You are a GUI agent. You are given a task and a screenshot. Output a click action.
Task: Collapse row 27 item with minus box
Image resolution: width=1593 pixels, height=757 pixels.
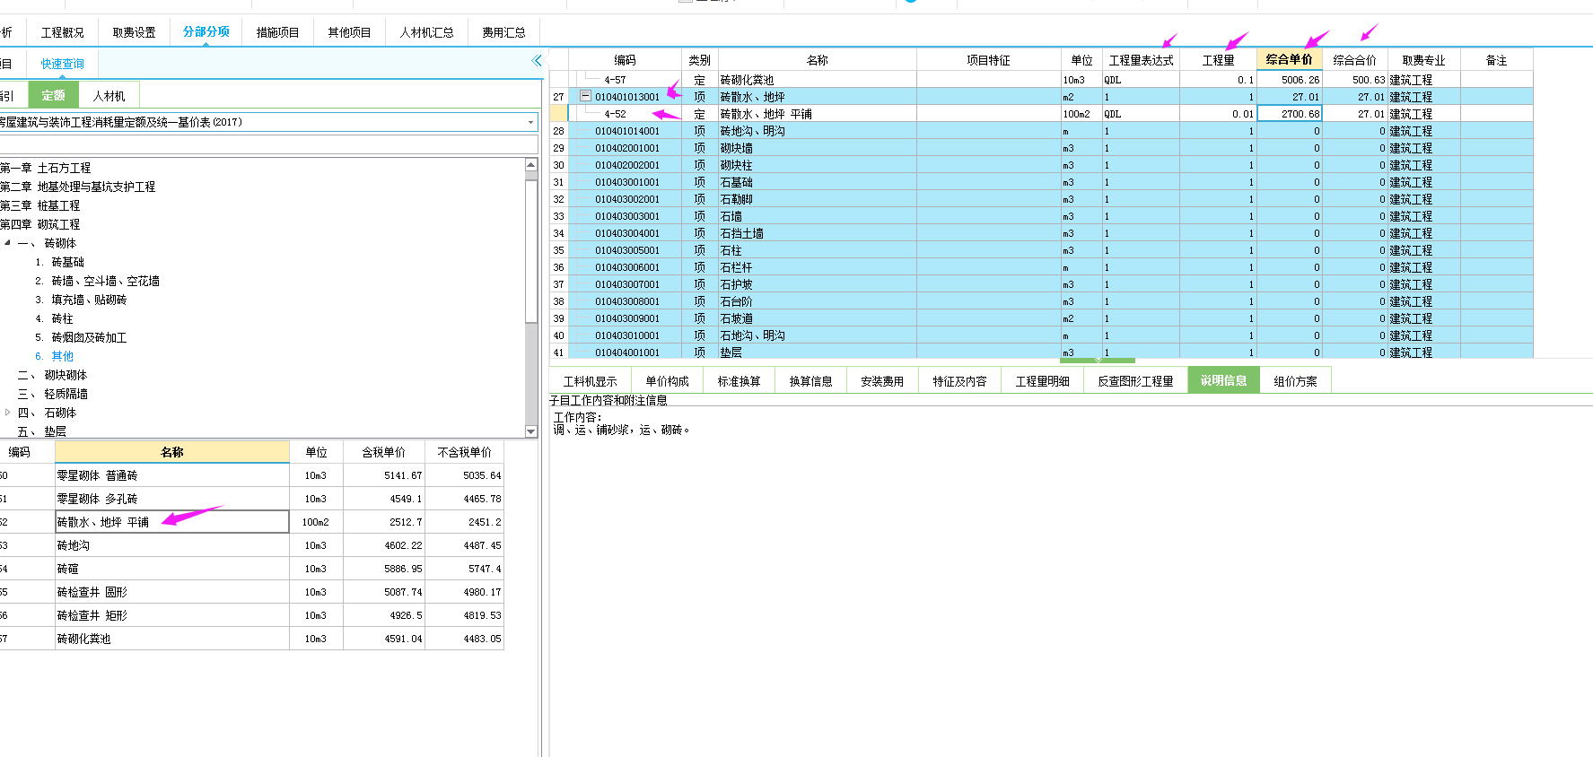pos(585,96)
